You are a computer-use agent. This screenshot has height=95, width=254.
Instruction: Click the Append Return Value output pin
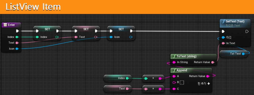point(208,76)
